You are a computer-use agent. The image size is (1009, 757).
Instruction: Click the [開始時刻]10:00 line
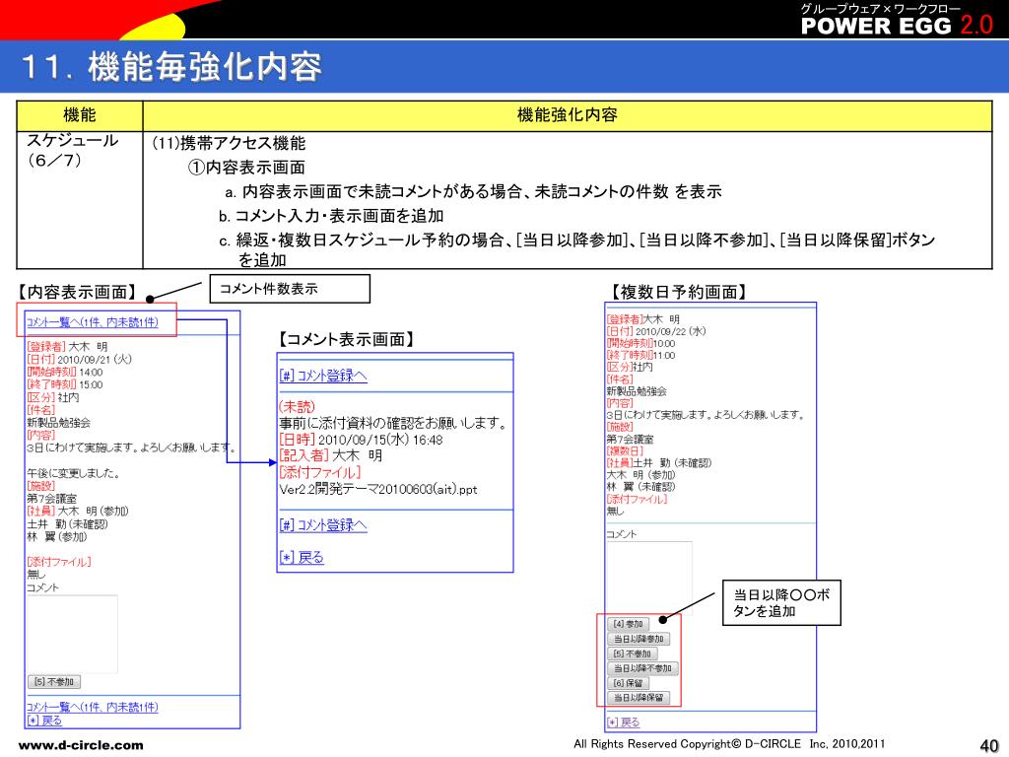click(x=640, y=343)
